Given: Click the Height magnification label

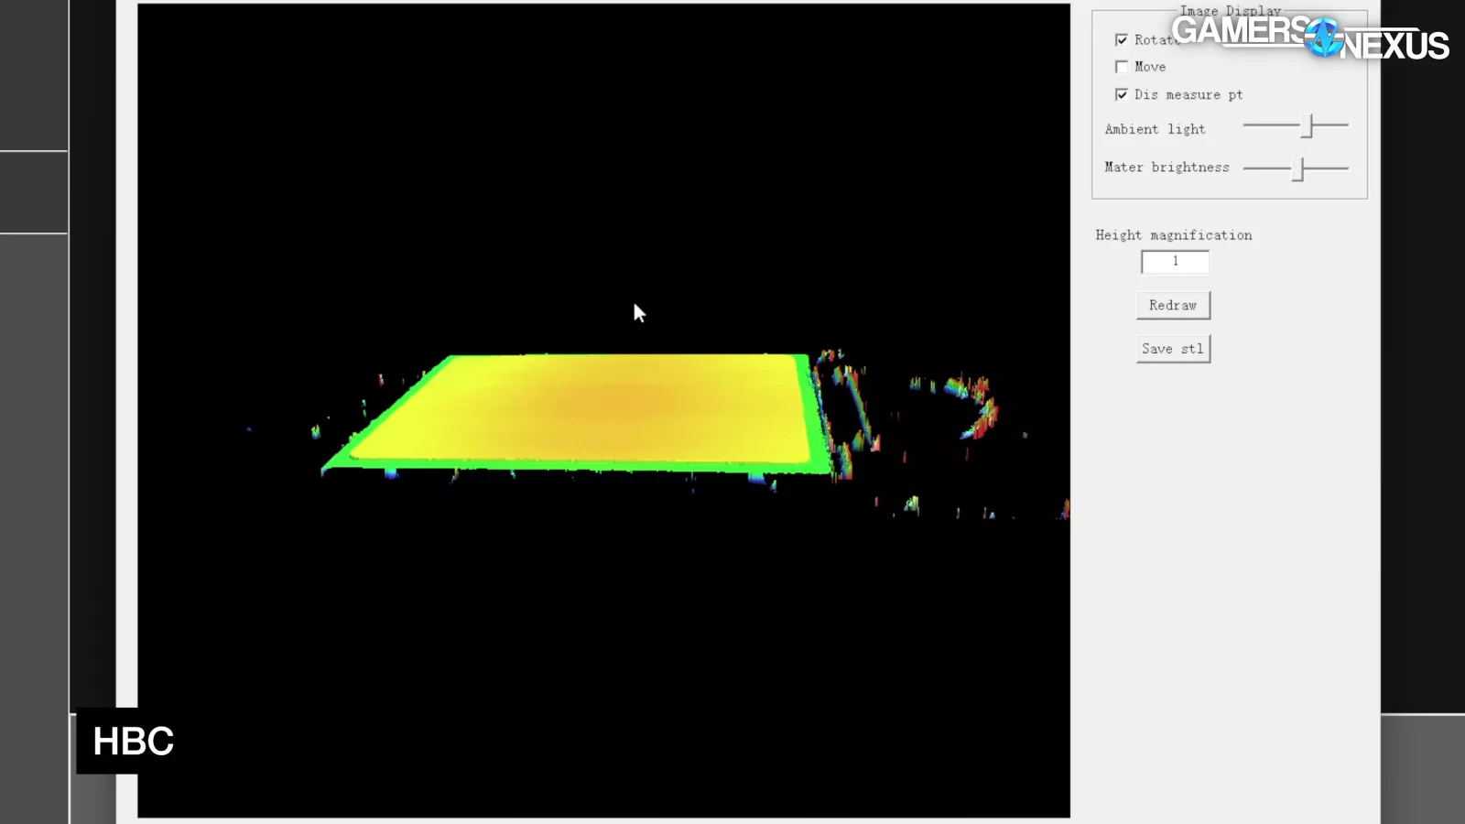Looking at the screenshot, I should 1173,235.
